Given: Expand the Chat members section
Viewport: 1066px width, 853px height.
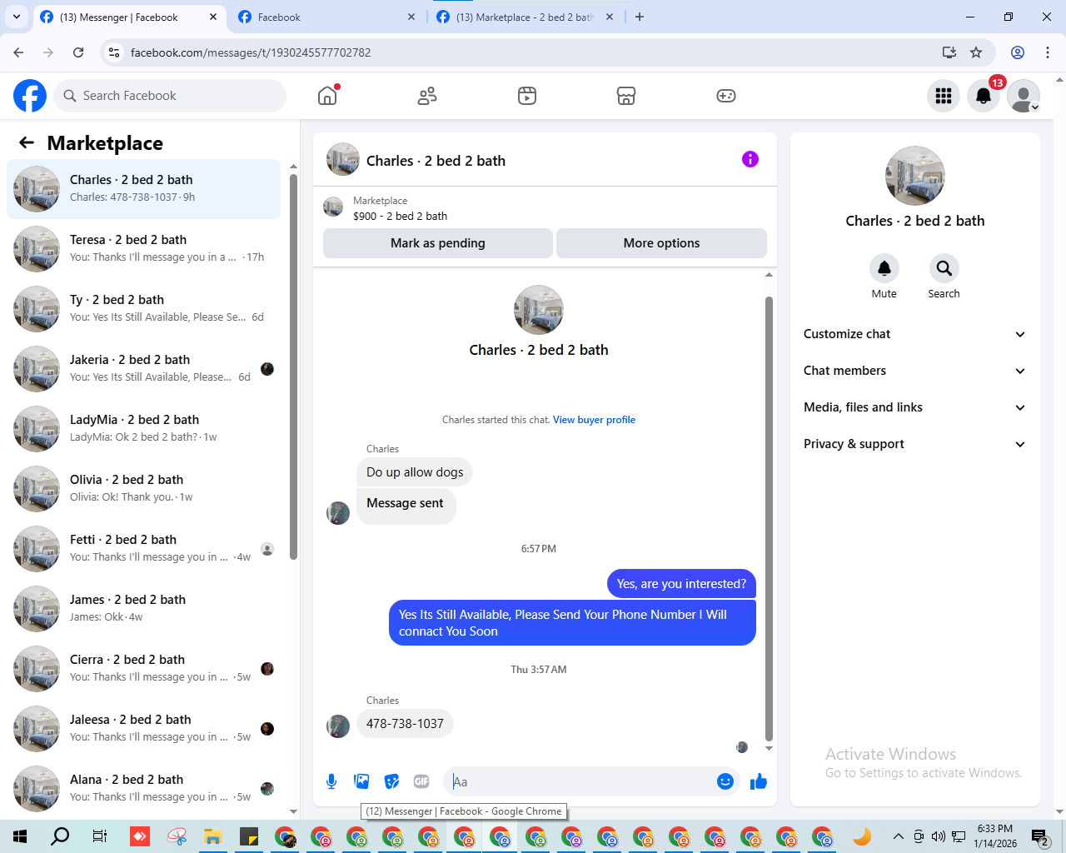Looking at the screenshot, I should pos(914,371).
